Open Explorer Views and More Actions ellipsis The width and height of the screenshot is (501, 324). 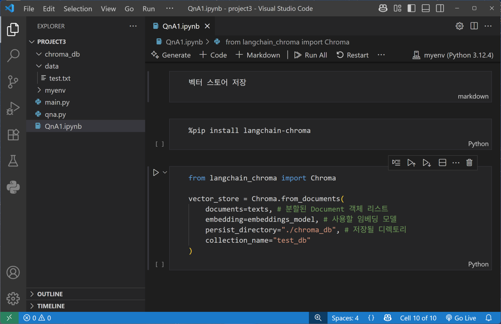(133, 26)
